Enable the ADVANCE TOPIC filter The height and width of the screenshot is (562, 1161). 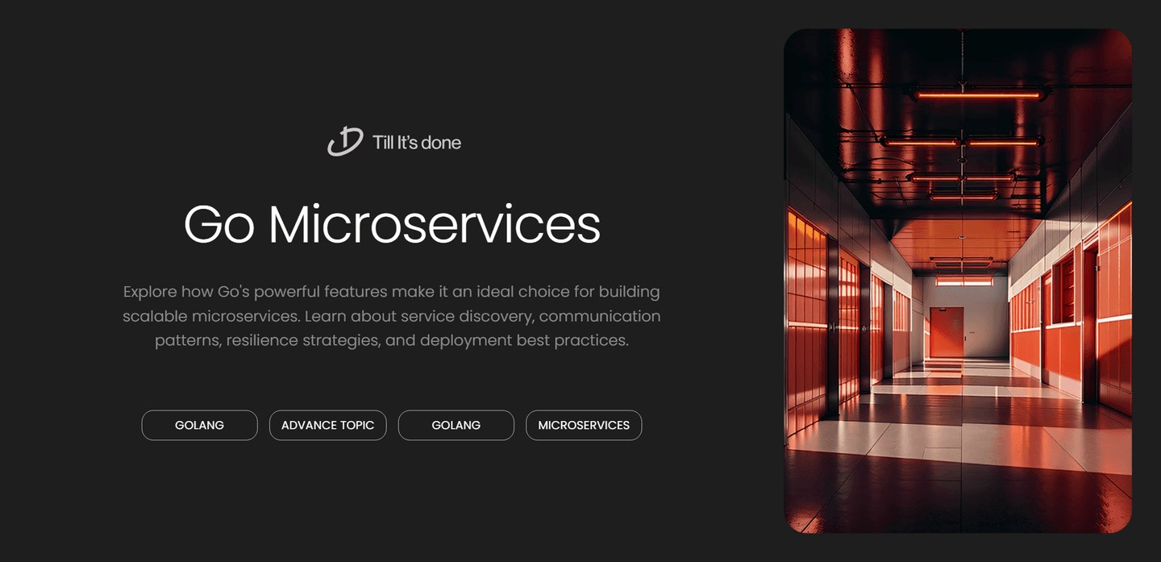[x=327, y=425]
